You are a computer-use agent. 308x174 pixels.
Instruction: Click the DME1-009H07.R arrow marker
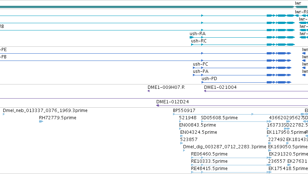coord(149,91)
